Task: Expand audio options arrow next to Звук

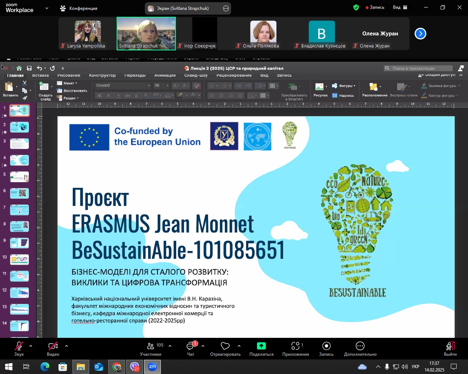Action: [x=30, y=346]
